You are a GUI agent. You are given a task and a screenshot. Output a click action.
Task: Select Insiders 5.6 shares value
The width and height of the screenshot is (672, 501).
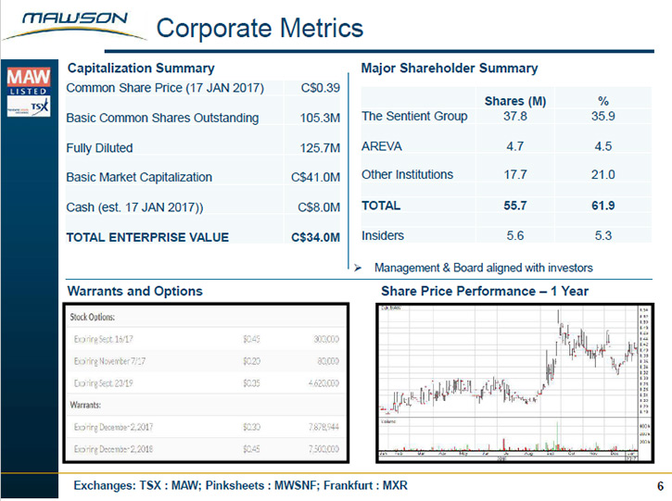(x=515, y=235)
